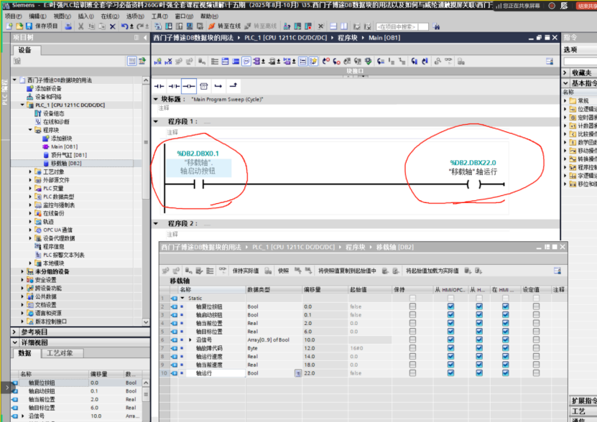Toggle 保持 checkbox for 轴运行 row
The image size is (597, 422).
tap(412, 373)
